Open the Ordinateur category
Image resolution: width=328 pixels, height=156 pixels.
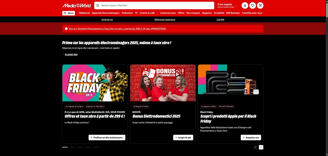coord(127,13)
